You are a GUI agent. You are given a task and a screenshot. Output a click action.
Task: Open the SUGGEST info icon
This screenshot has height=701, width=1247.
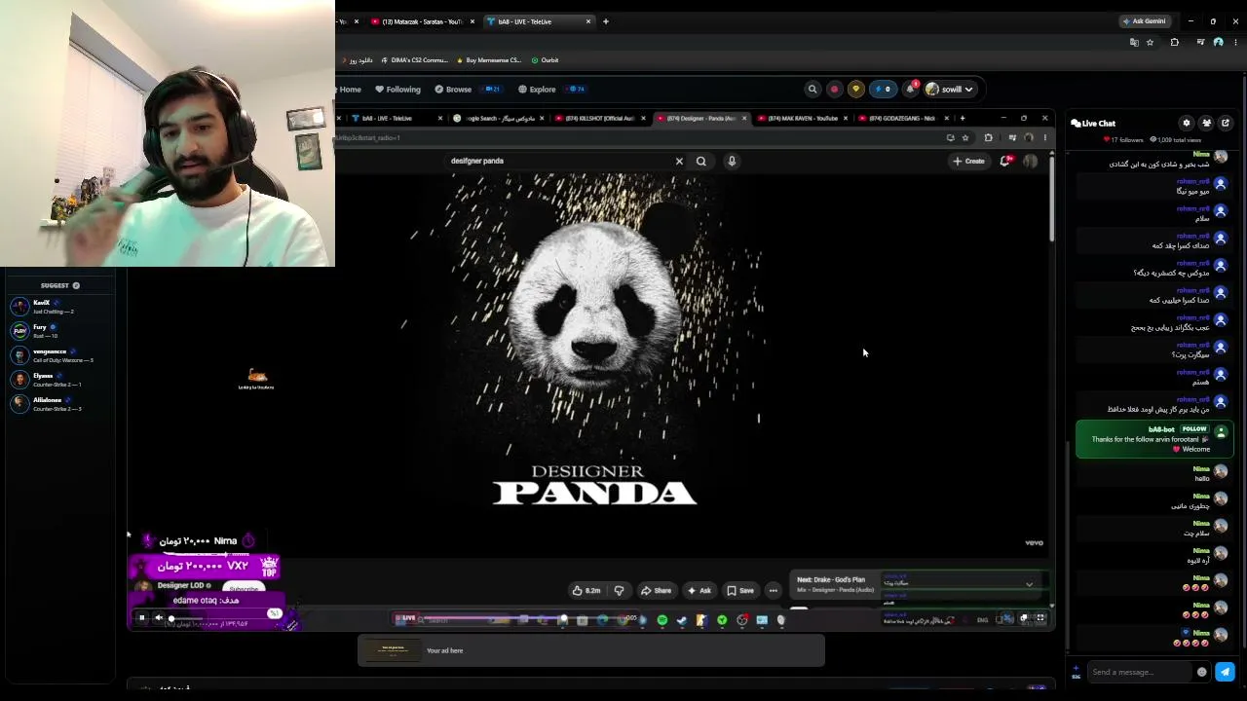76,285
